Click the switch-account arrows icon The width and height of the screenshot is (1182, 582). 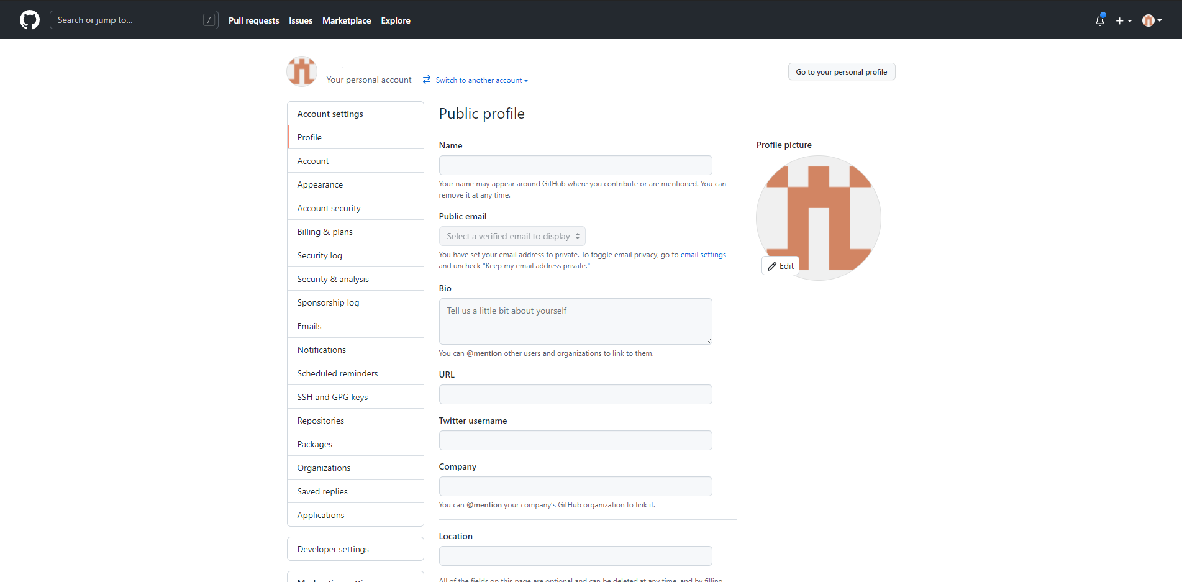[427, 80]
